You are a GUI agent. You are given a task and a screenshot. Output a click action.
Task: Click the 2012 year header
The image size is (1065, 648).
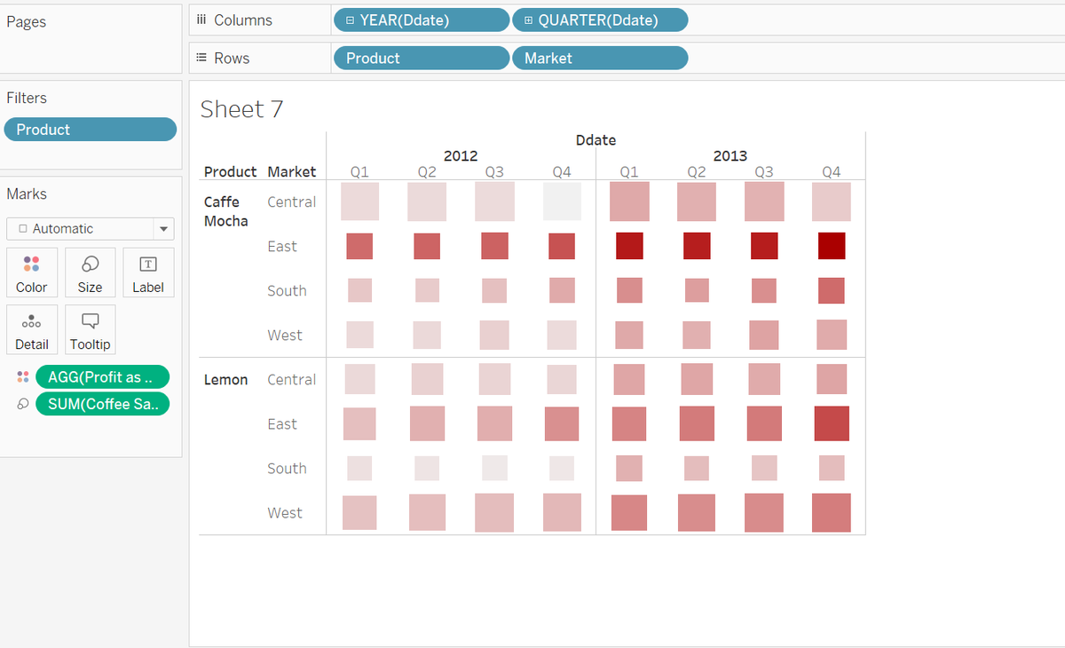point(461,155)
